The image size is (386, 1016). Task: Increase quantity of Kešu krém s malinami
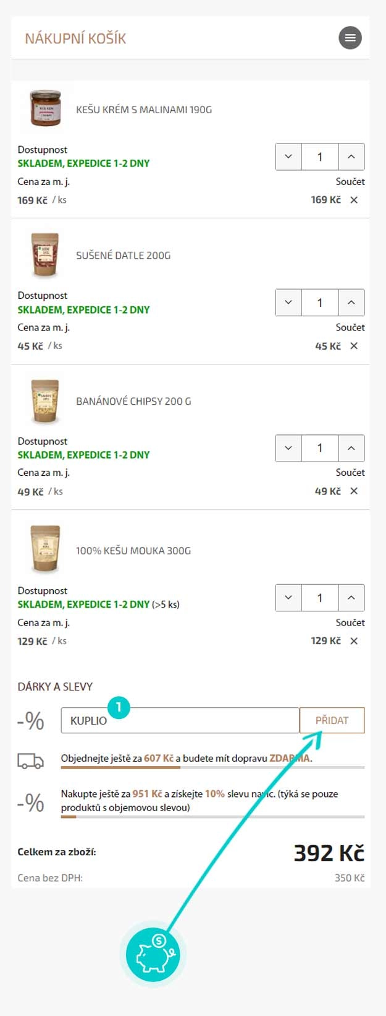pos(351,157)
